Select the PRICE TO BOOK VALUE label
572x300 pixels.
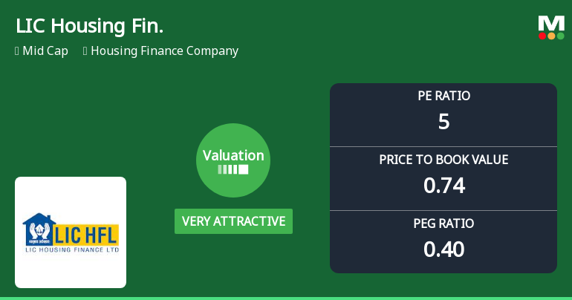pos(443,160)
